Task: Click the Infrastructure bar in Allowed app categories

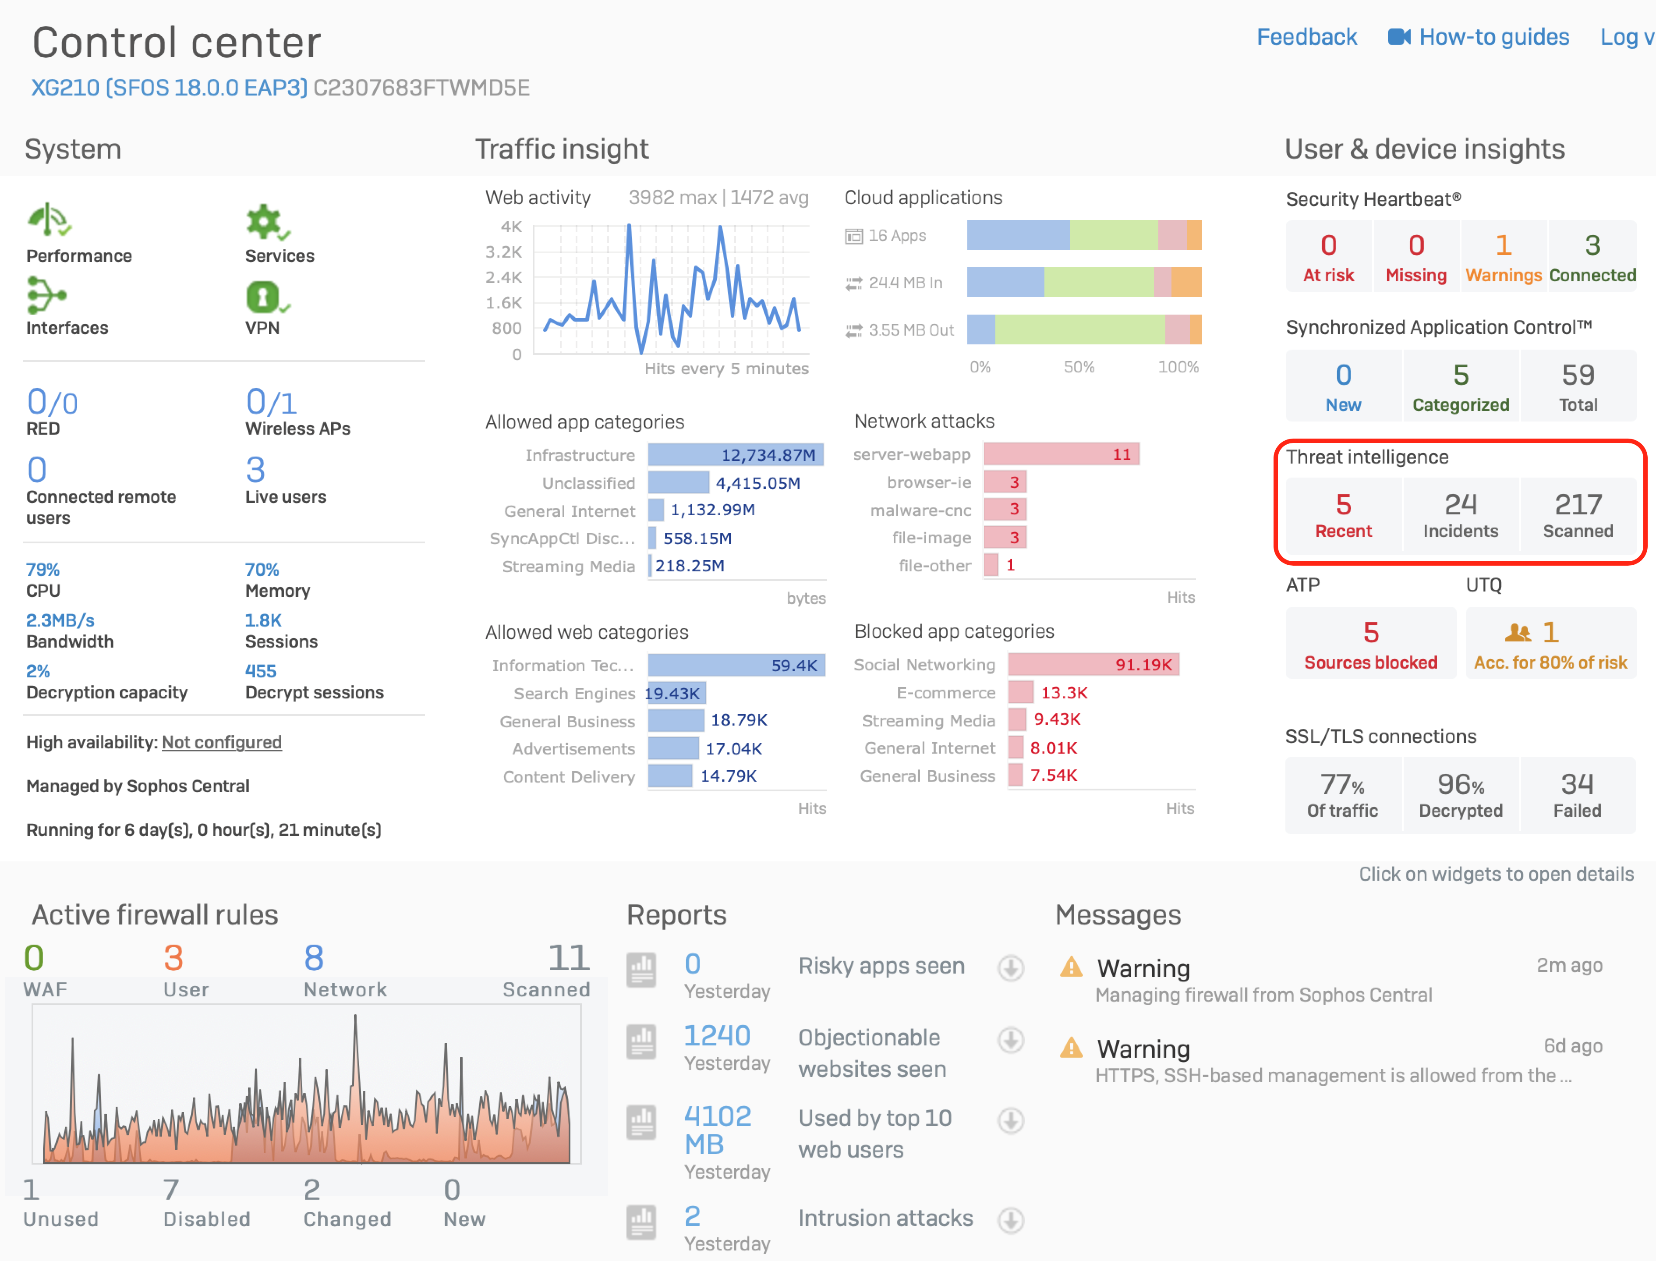Action: tap(735, 455)
